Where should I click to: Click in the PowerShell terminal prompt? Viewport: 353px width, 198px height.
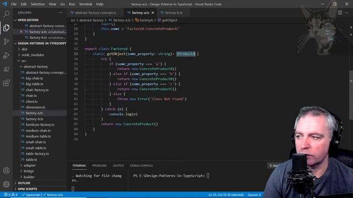point(171,176)
